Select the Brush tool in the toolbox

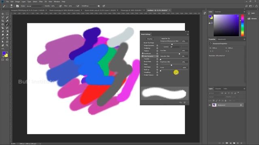pos(7,24)
